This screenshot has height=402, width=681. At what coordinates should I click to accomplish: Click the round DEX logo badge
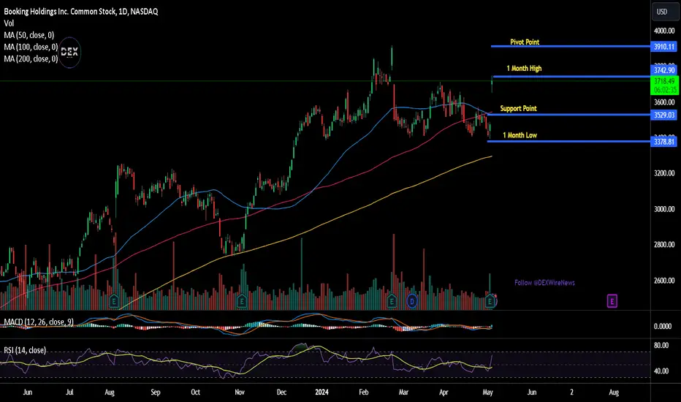point(69,52)
